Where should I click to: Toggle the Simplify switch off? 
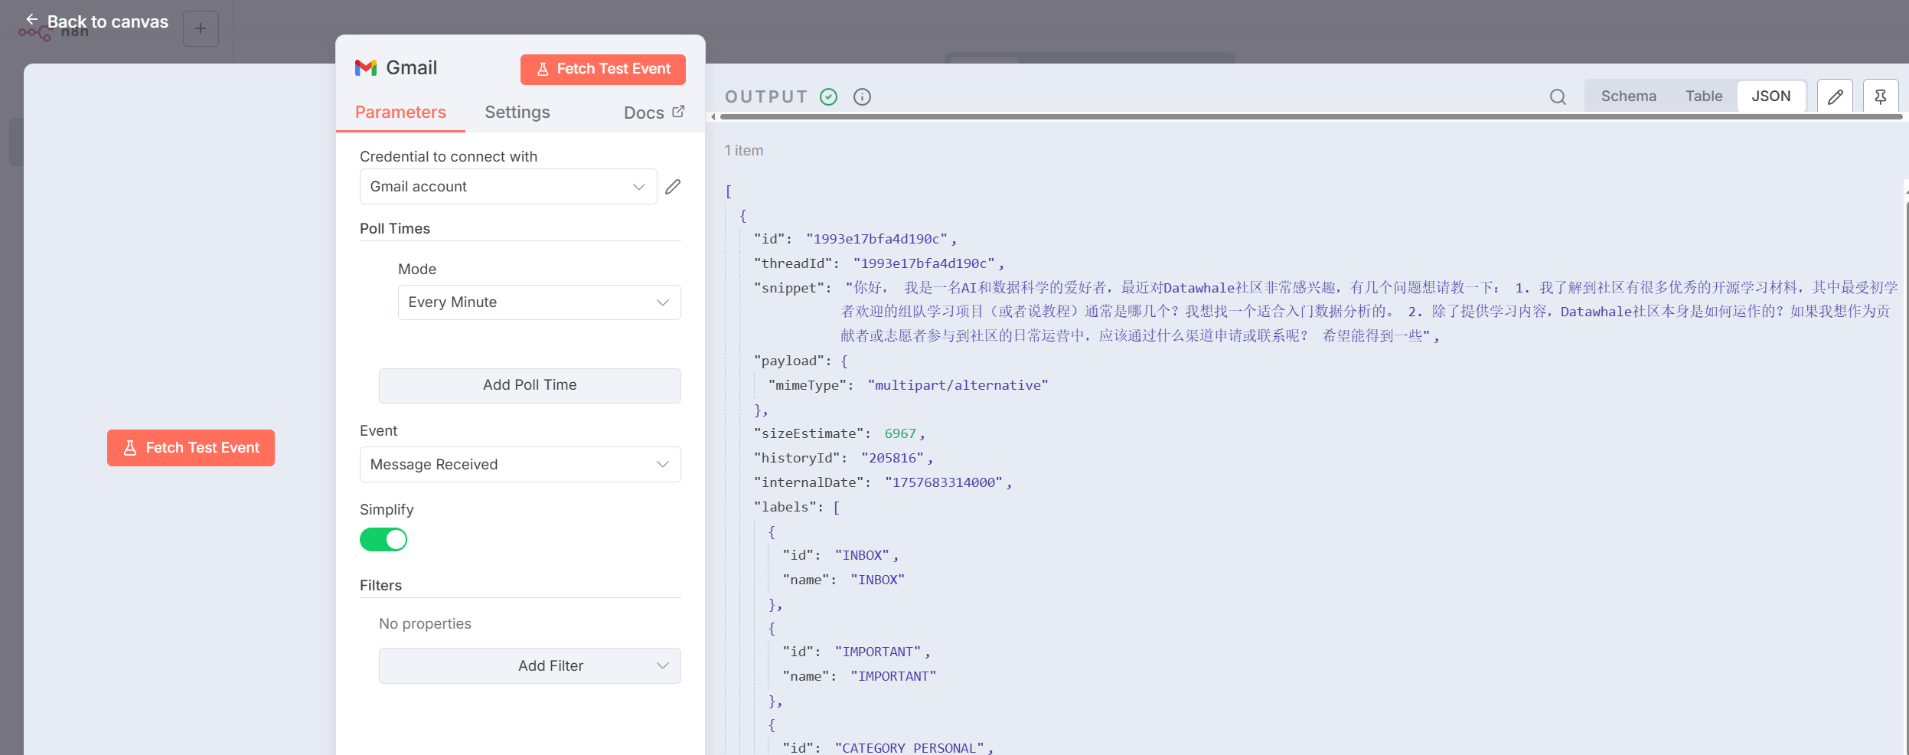pos(383,540)
